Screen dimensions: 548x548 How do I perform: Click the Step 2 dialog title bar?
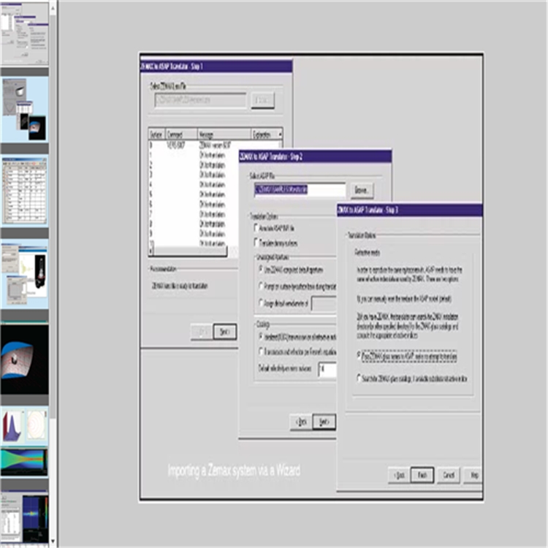315,156
